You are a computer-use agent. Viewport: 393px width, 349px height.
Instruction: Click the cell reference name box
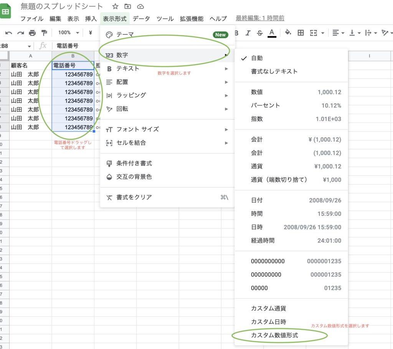click(x=15, y=46)
